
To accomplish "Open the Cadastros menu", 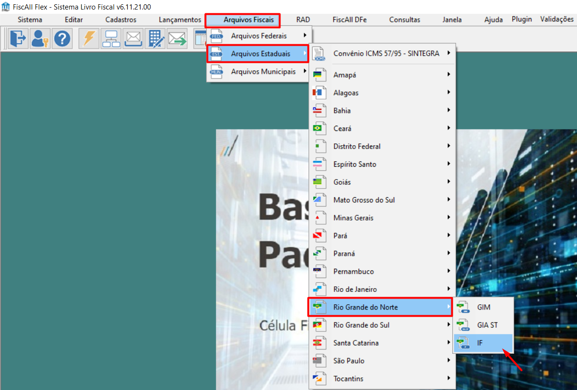I will pyautogui.click(x=121, y=20).
